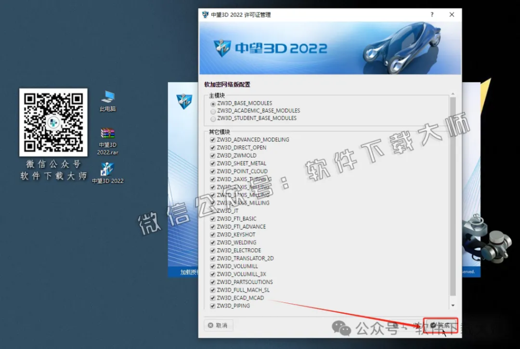Disable the ZW3D_ZWMOLD module checkbox
The height and width of the screenshot is (349, 520).
[213, 155]
